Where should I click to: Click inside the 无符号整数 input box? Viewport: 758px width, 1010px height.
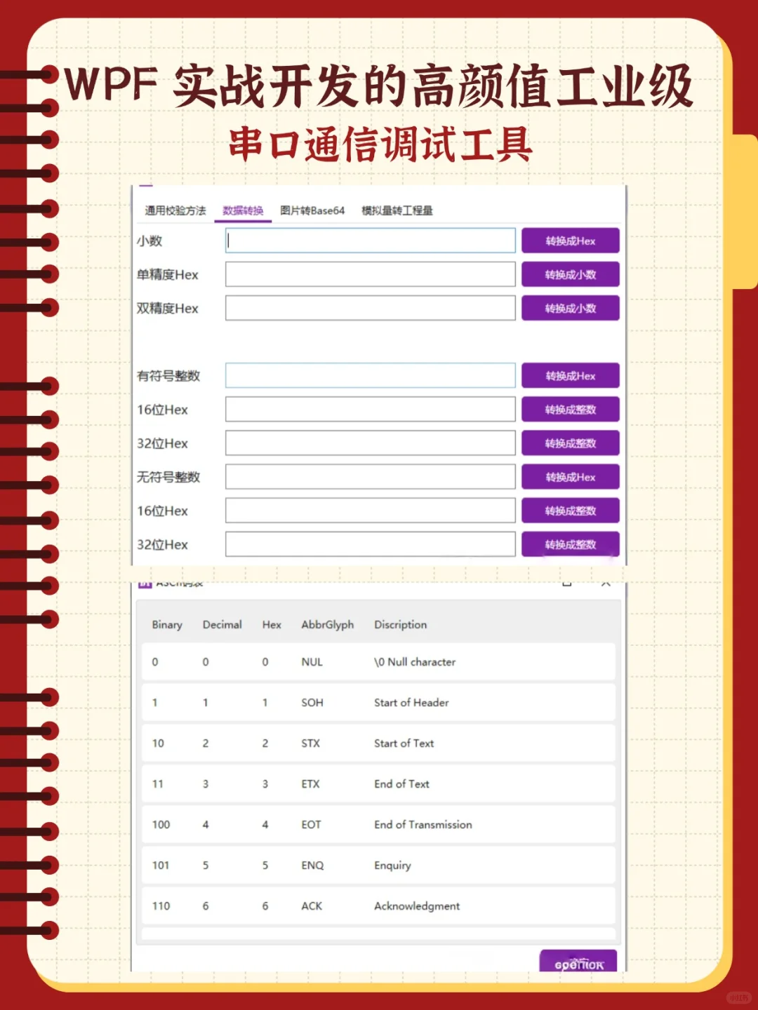(x=370, y=476)
